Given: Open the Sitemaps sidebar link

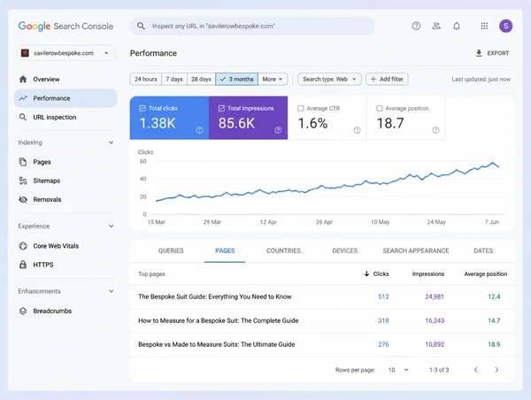Looking at the screenshot, I should point(46,181).
